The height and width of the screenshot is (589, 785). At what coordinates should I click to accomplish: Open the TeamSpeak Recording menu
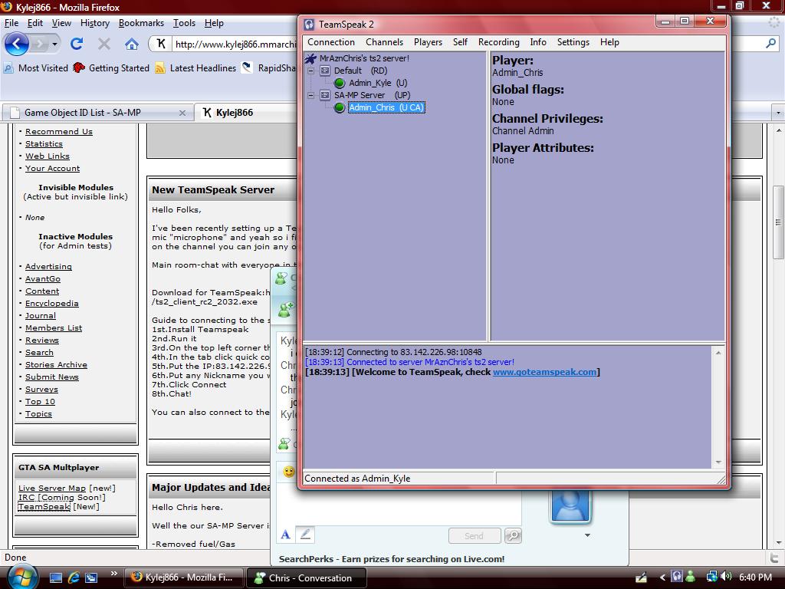tap(498, 42)
